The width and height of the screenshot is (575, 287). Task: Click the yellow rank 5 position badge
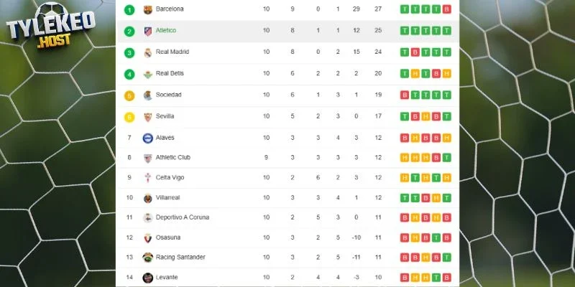pyautogui.click(x=129, y=96)
